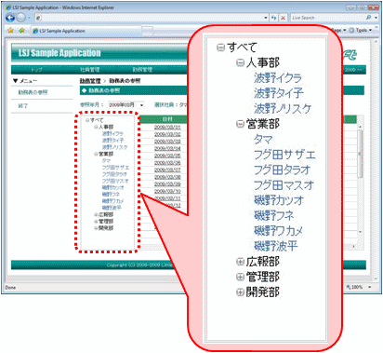The image size is (383, 353).
Task: Click the 勤務管理 breadcrumb link
Action: [x=90, y=81]
